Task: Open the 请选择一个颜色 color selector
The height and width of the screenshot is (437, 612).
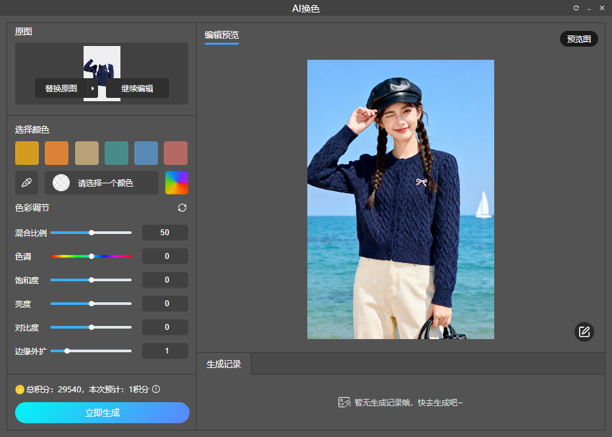Action: [102, 183]
